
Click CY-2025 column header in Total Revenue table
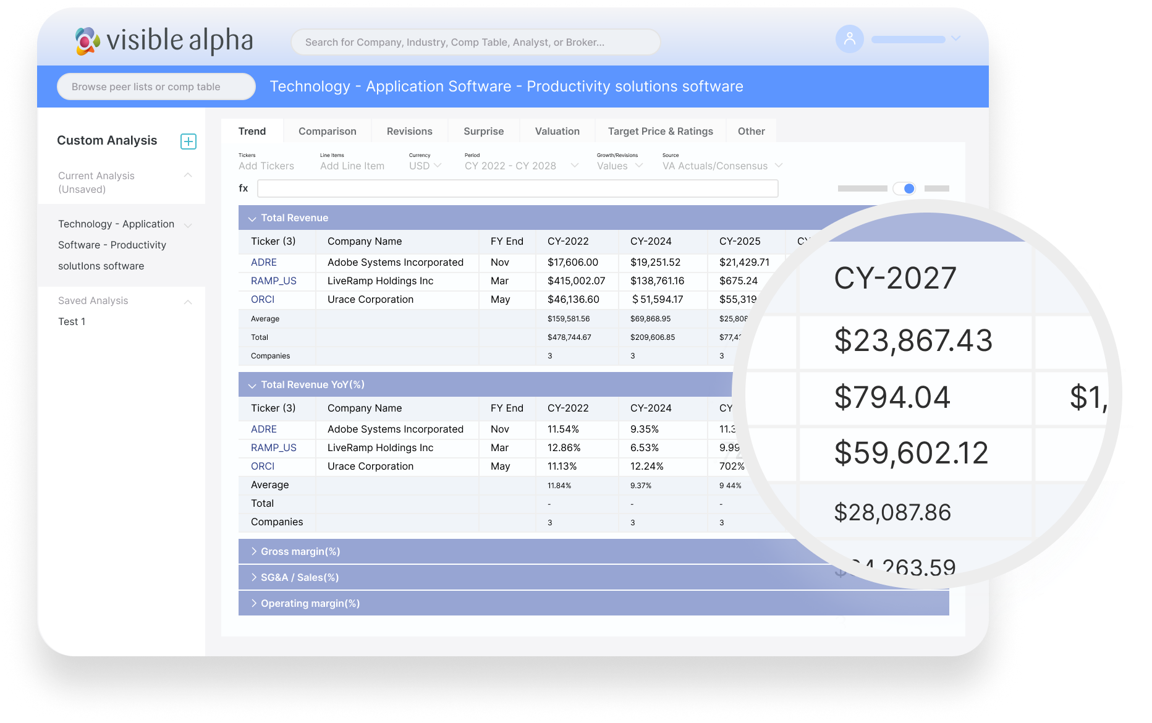point(740,241)
